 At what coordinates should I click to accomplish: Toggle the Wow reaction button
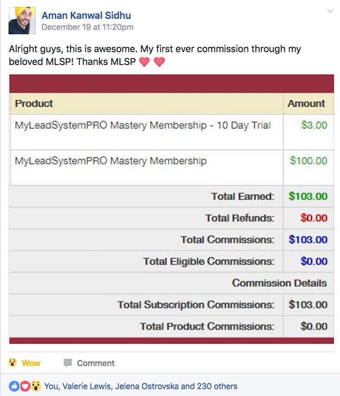pos(24,363)
